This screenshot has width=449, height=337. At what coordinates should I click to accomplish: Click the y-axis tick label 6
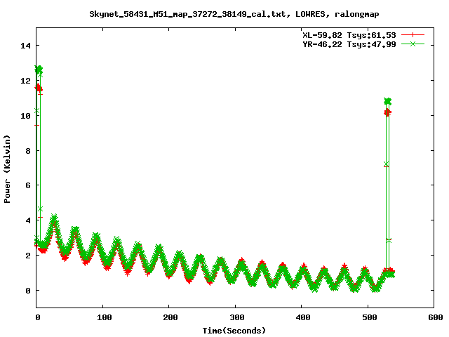[28, 185]
